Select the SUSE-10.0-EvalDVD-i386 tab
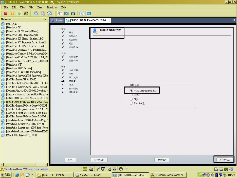The height and width of the screenshot is (178, 237). (88, 20)
